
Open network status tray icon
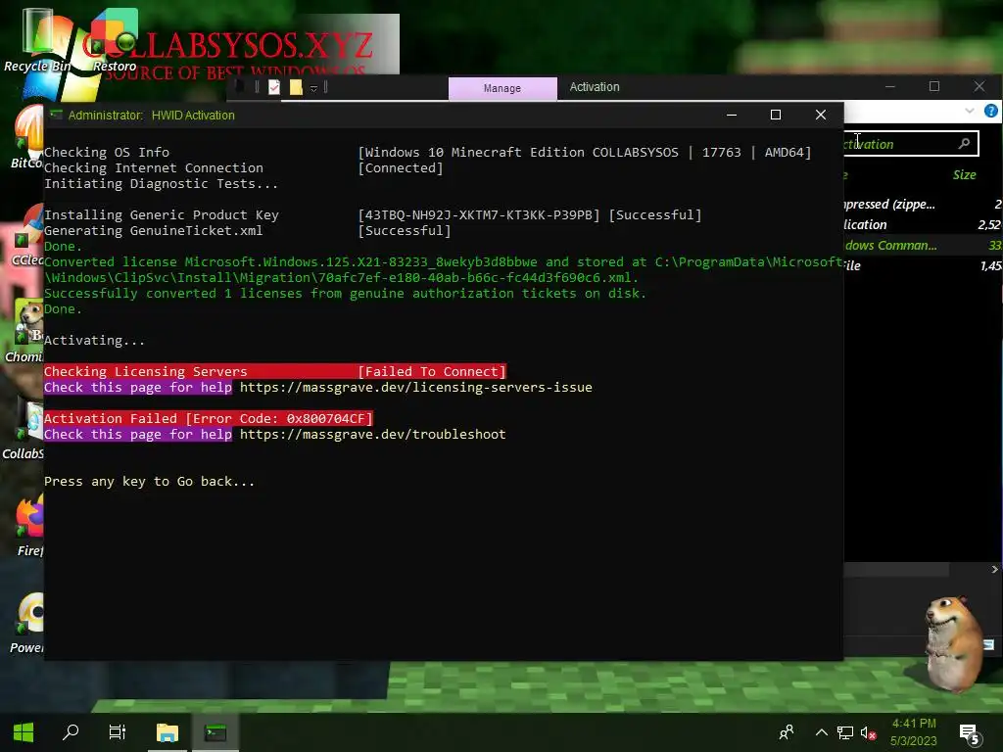click(845, 732)
